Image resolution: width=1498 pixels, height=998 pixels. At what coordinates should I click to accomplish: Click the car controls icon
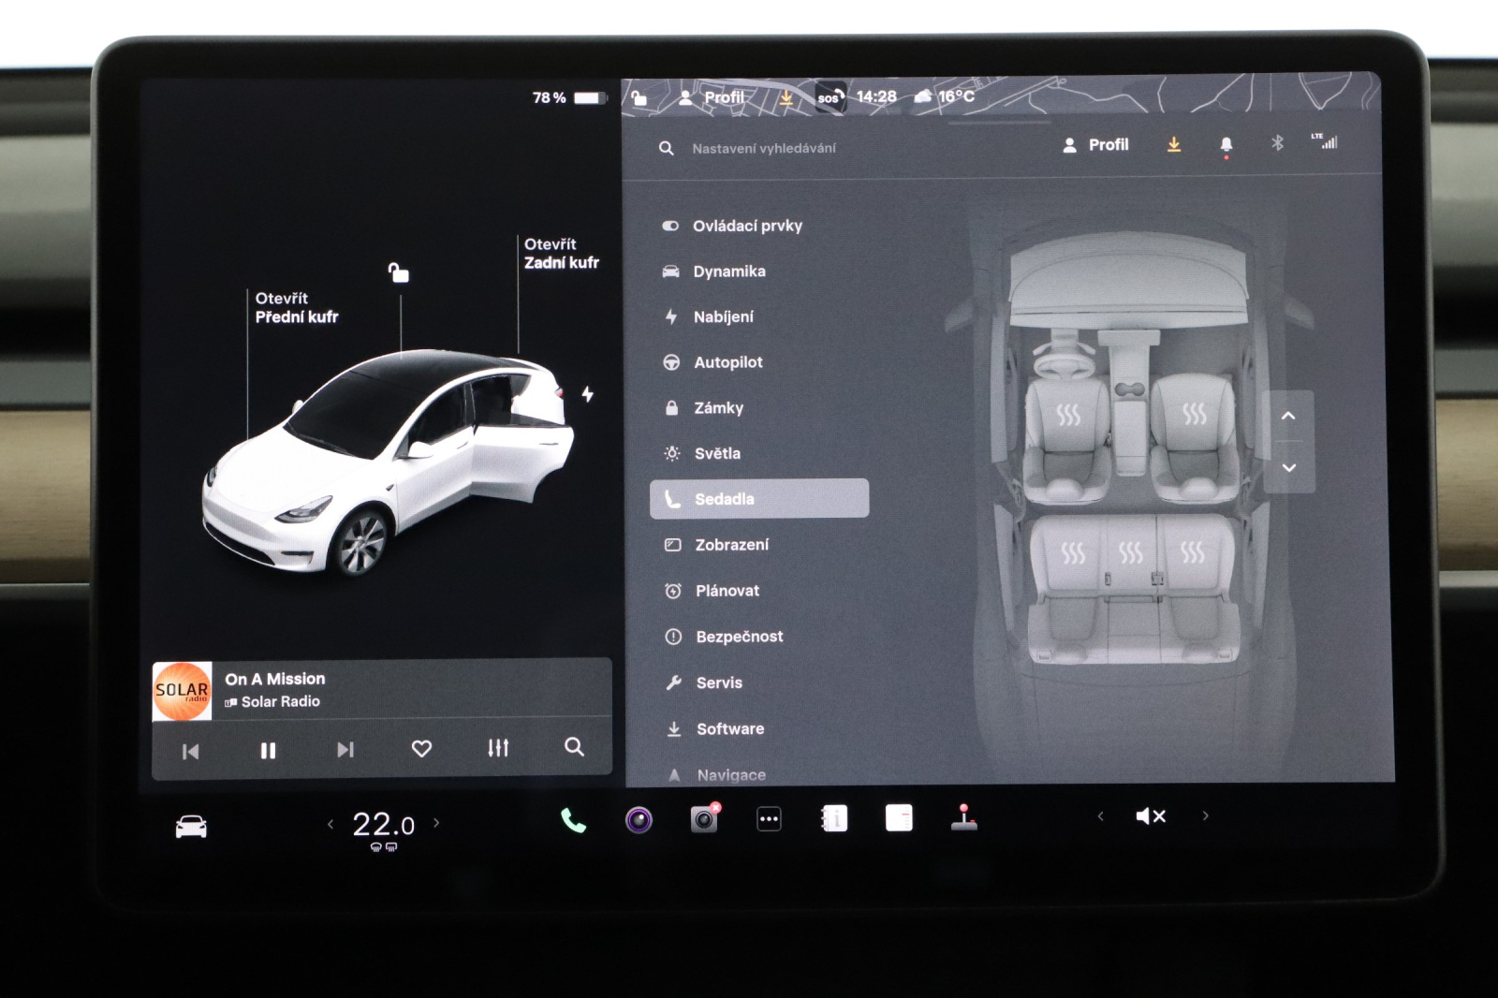click(x=191, y=827)
